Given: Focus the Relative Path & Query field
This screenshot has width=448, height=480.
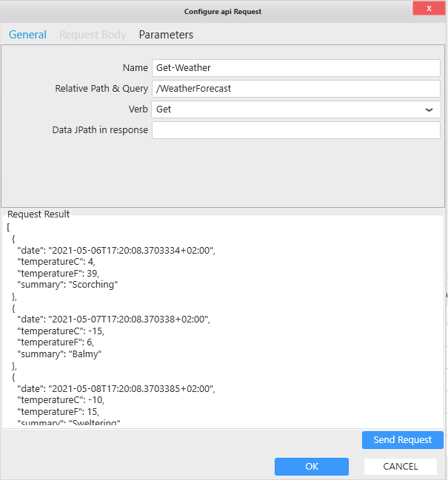Looking at the screenshot, I should [x=296, y=88].
